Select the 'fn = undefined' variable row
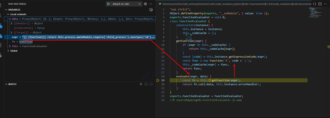The image size is (330, 118). point(80,42)
